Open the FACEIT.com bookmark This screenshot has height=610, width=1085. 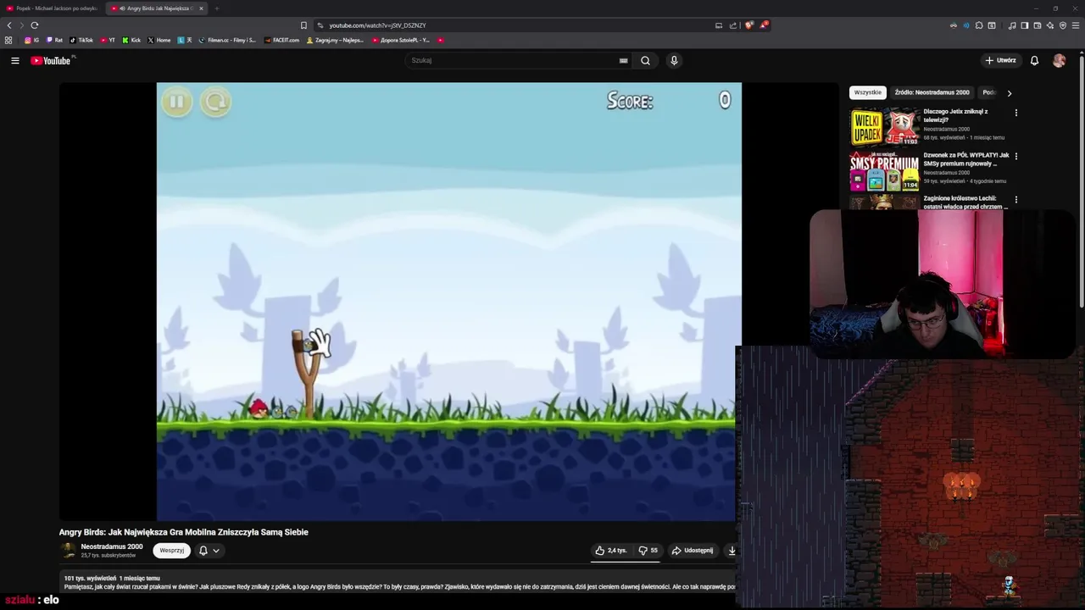pos(281,40)
